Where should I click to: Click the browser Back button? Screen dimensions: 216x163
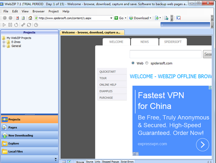pos(5,18)
